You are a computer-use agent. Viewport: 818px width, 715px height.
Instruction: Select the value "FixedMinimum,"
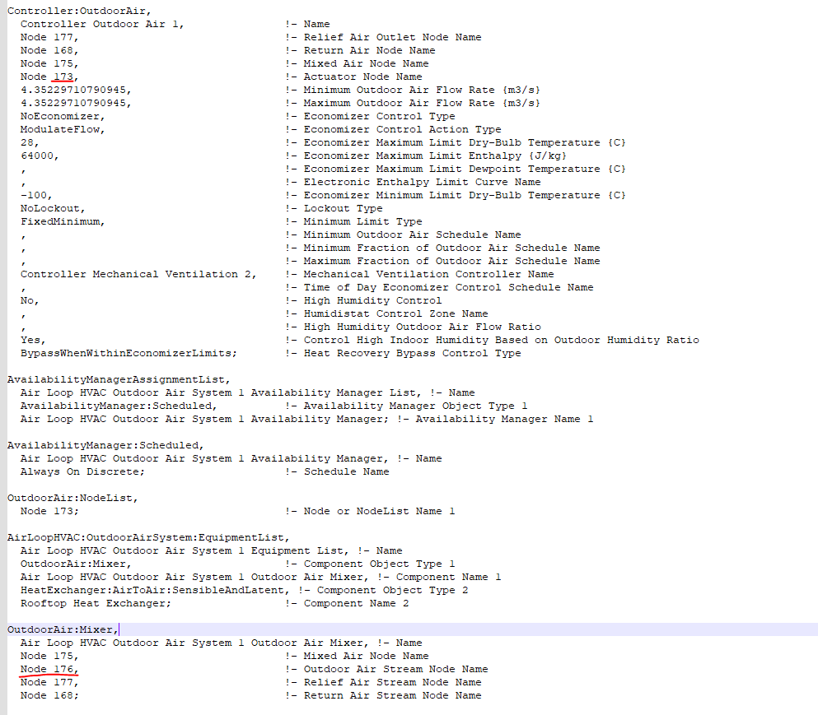[63, 221]
